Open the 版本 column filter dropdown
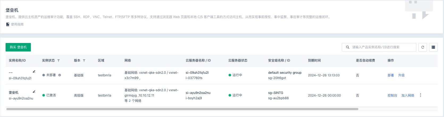444x117 pixels. click(84, 60)
